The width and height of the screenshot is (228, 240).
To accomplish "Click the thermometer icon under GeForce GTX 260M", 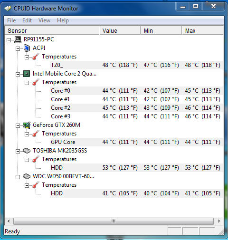I will tap(36, 134).
